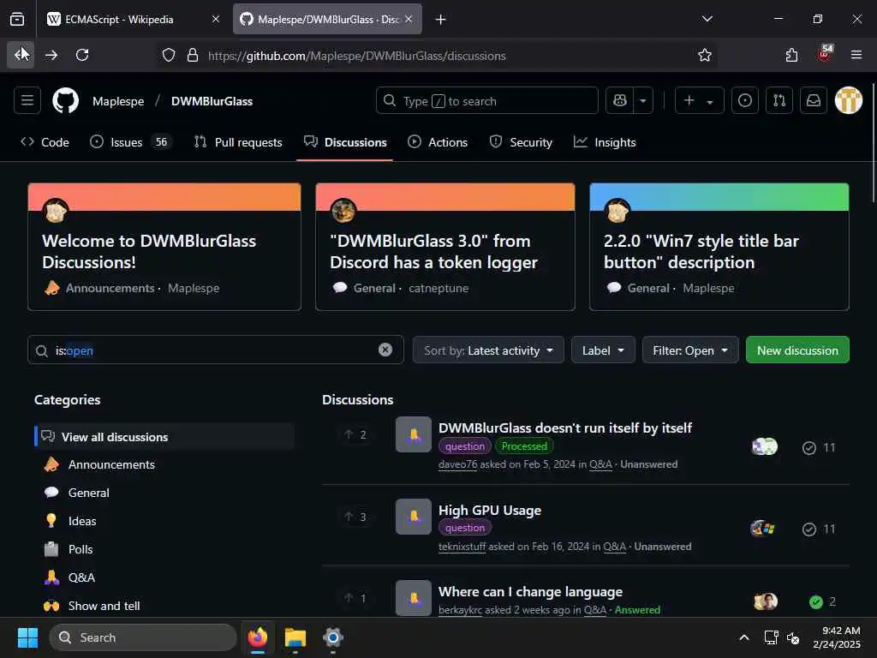Viewport: 877px width, 658px height.
Task: Open Firefox application hamburger menu
Action: click(x=856, y=55)
